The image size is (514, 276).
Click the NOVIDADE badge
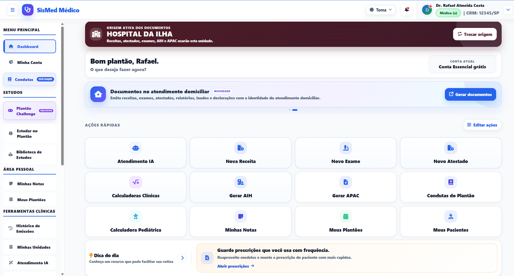(x=222, y=91)
